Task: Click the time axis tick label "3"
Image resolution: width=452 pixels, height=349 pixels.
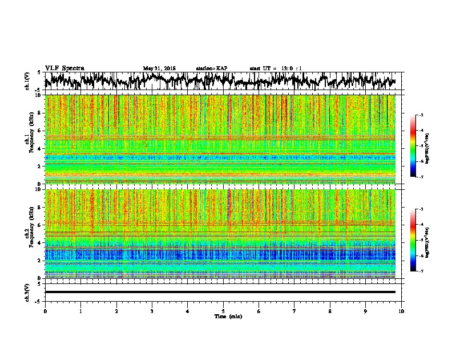Action: tap(152, 311)
